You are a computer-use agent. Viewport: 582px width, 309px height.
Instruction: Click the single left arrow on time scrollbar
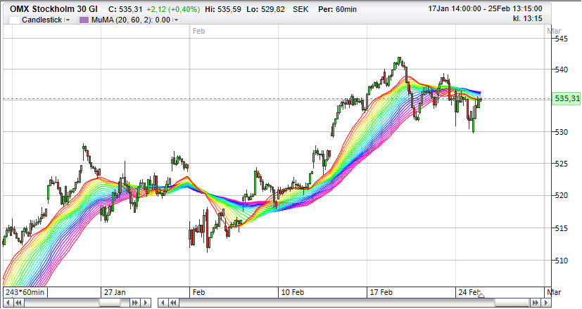163,303
